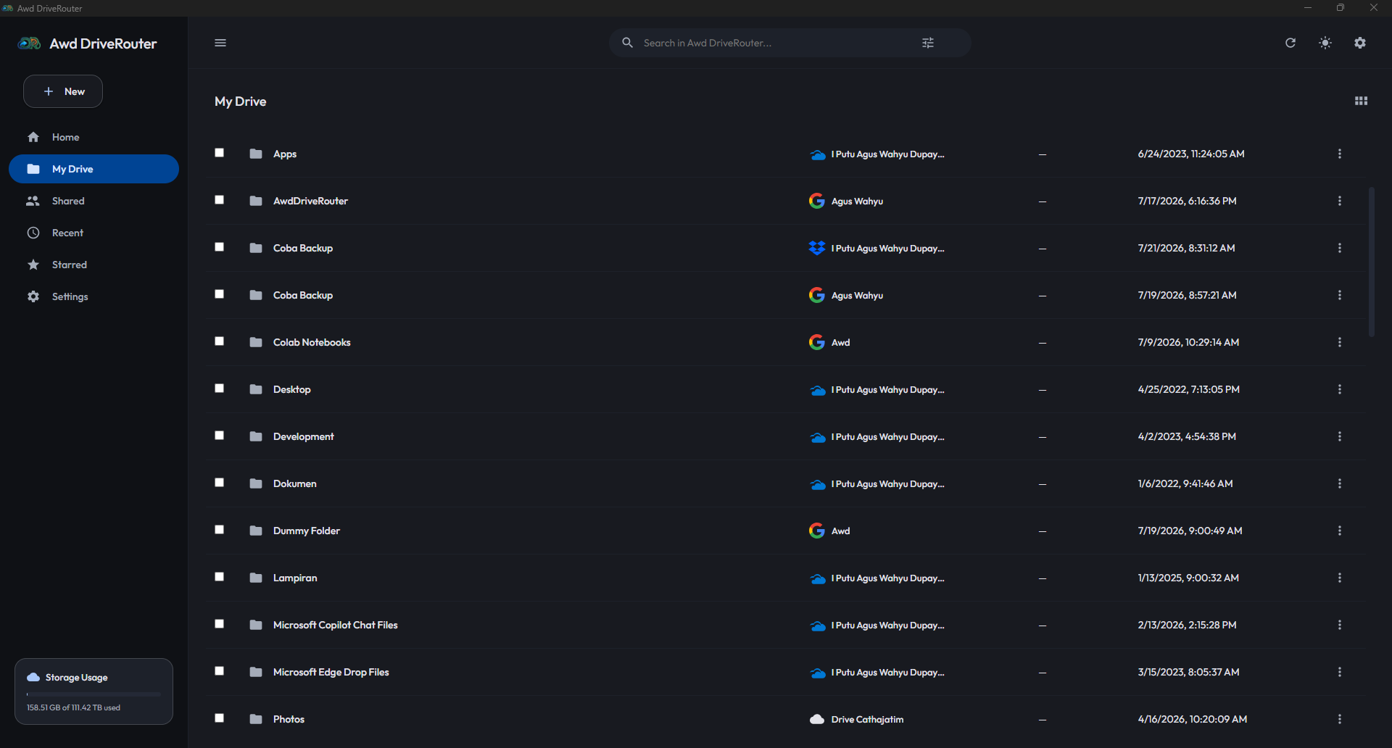Tick the Dummy Folder checkbox
This screenshot has height=748, width=1392.
point(220,530)
